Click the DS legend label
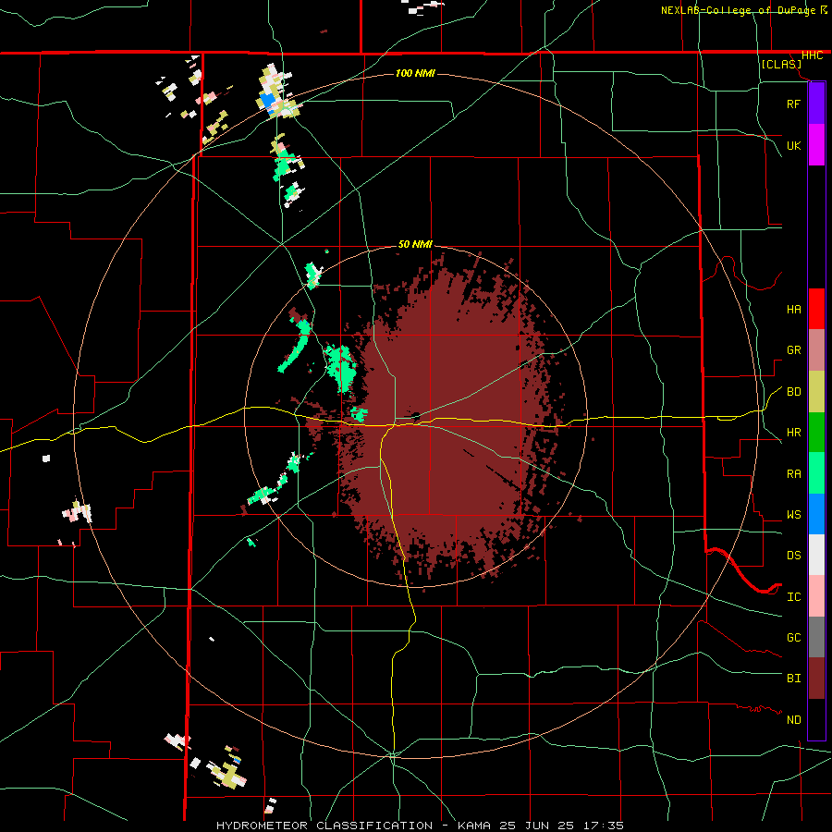Screen dimensions: 832x832 coord(793,555)
